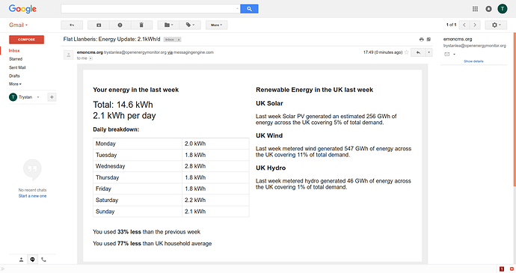Switch to the phone calls tab
516x273 pixels.
(43, 260)
